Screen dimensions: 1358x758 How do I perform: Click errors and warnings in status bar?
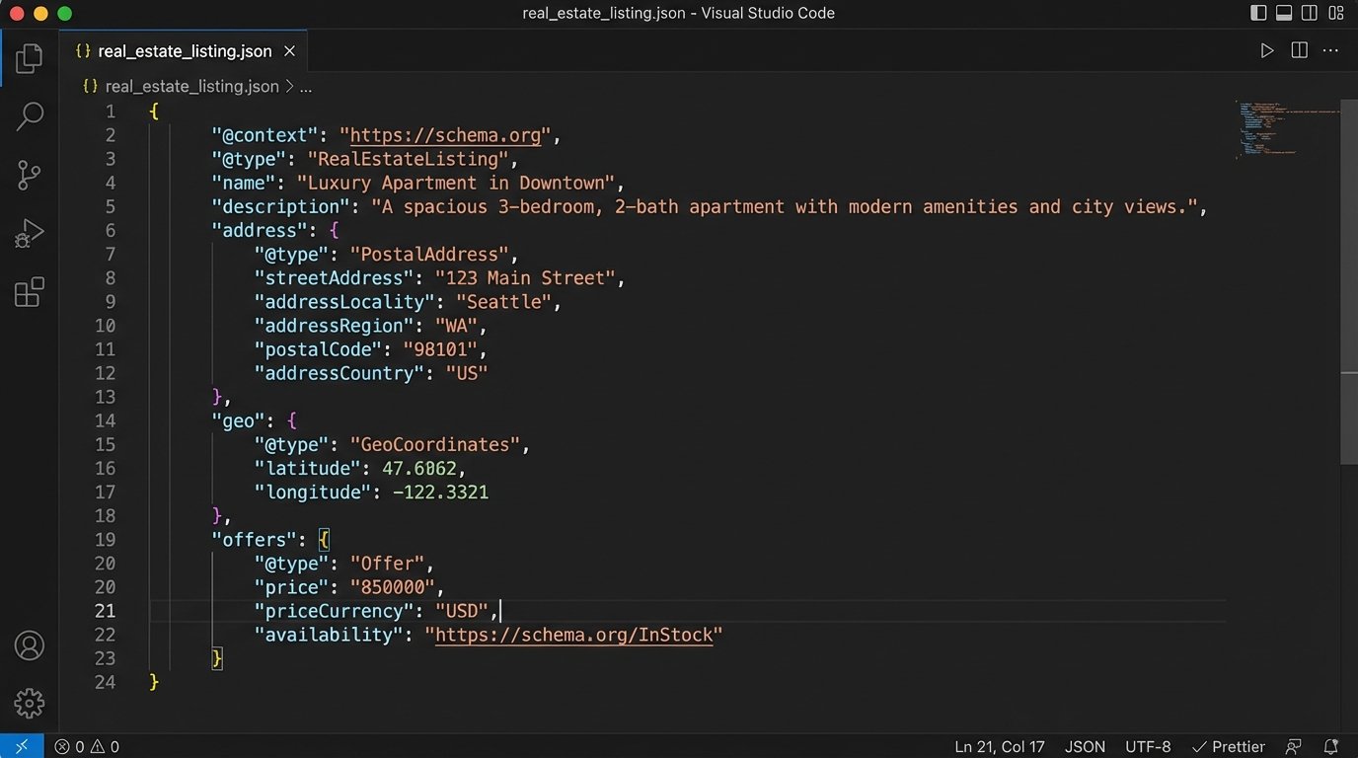click(85, 747)
